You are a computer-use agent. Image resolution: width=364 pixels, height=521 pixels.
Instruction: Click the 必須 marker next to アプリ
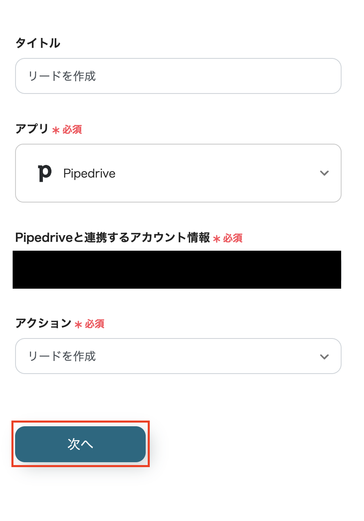(x=72, y=129)
